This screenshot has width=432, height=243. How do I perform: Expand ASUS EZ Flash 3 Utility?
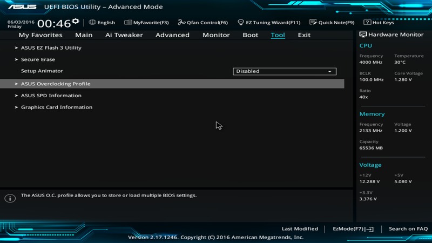tap(51, 48)
